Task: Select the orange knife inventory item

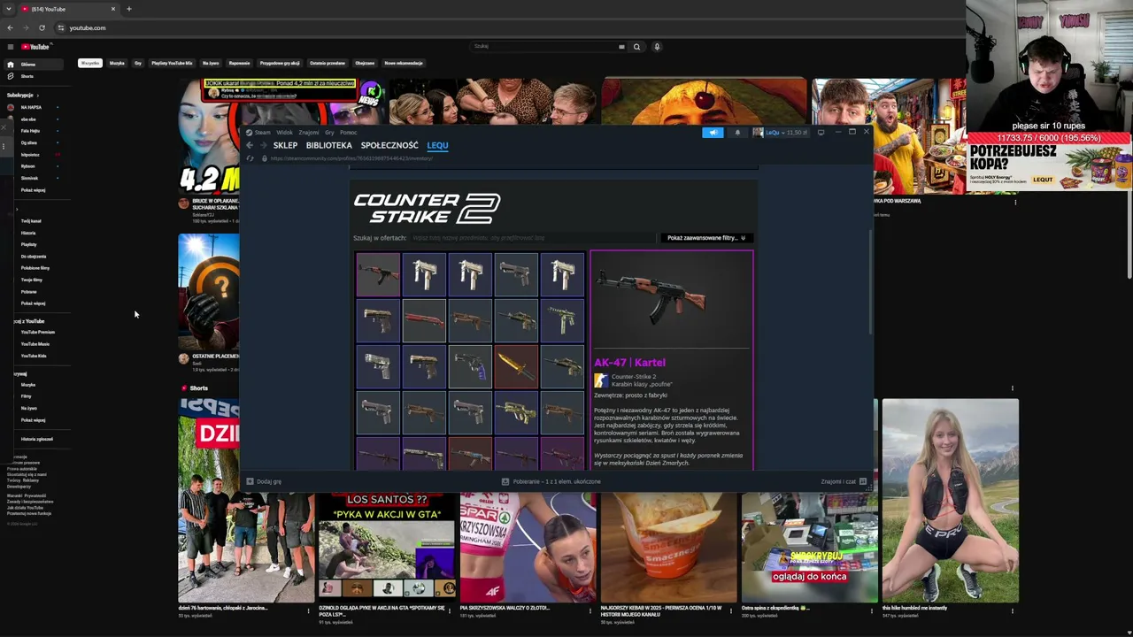Action: coord(516,365)
